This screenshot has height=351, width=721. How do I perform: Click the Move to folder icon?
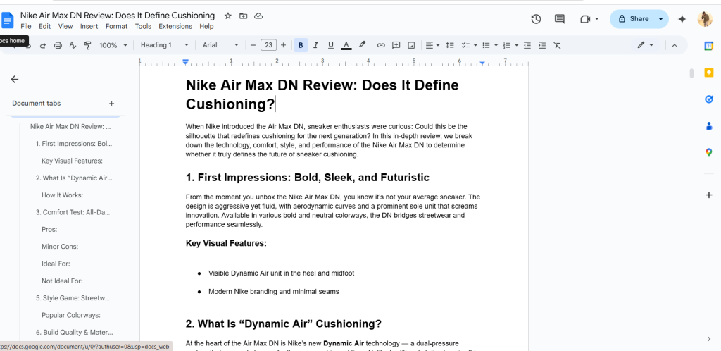click(243, 16)
